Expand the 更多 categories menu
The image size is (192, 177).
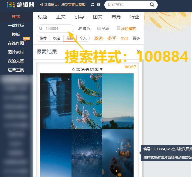[136, 38]
